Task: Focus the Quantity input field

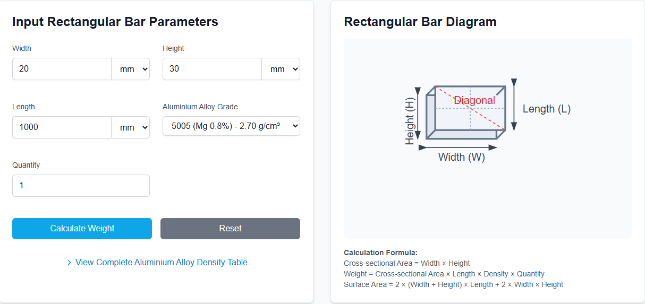Action: [81, 186]
